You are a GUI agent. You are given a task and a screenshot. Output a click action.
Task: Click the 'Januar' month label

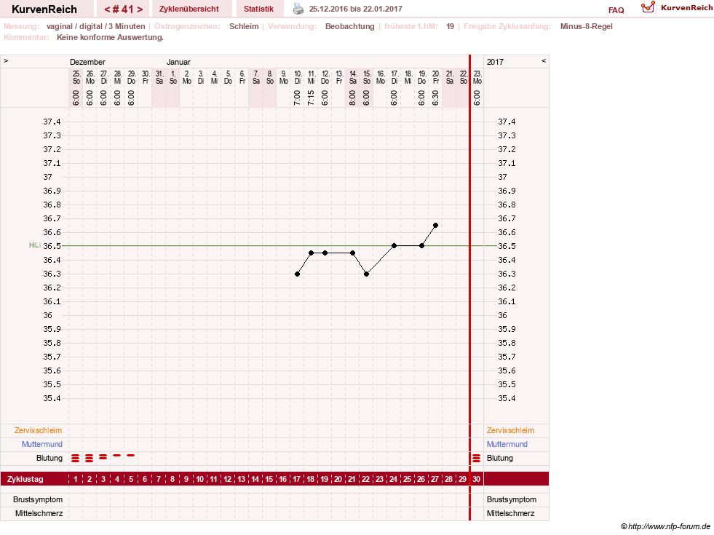pos(178,62)
